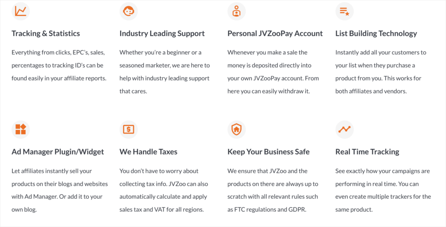Click the Real Time Tracking trend line icon
Image resolution: width=446 pixels, height=227 pixels.
[345, 129]
